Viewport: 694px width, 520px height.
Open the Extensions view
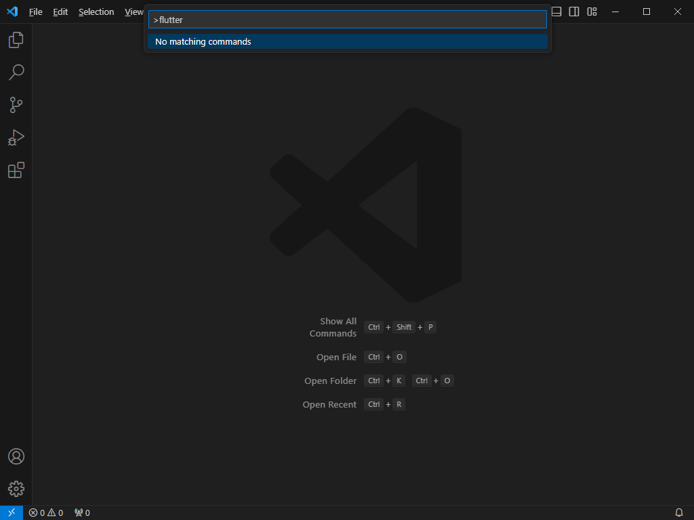[16, 170]
